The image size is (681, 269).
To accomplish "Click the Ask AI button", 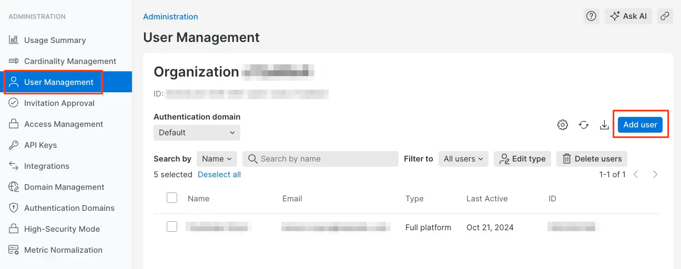I will pyautogui.click(x=628, y=16).
